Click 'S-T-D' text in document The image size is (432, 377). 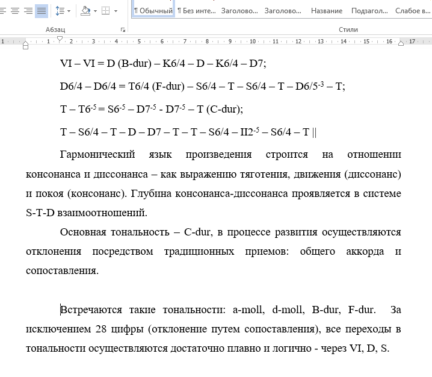[x=40, y=213]
